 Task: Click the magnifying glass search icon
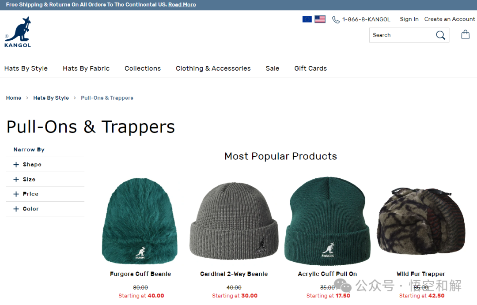click(440, 35)
